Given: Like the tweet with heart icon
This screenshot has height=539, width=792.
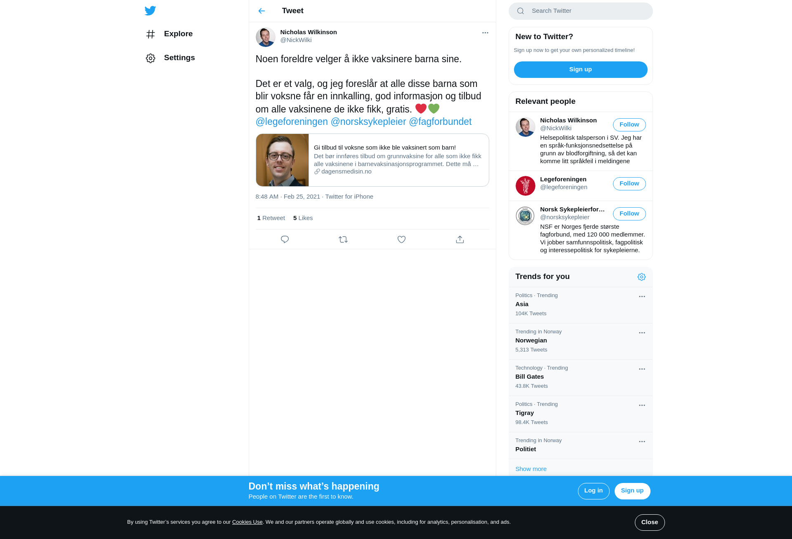Looking at the screenshot, I should point(401,239).
